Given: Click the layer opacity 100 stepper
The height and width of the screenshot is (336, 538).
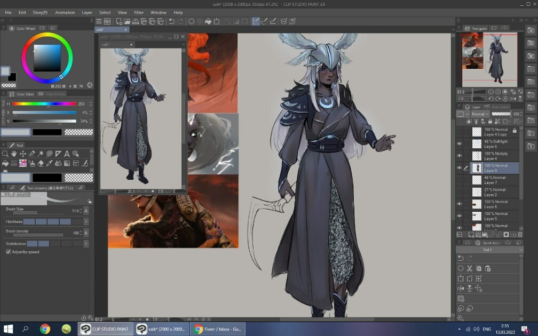Looking at the screenshot, I should point(521,114).
